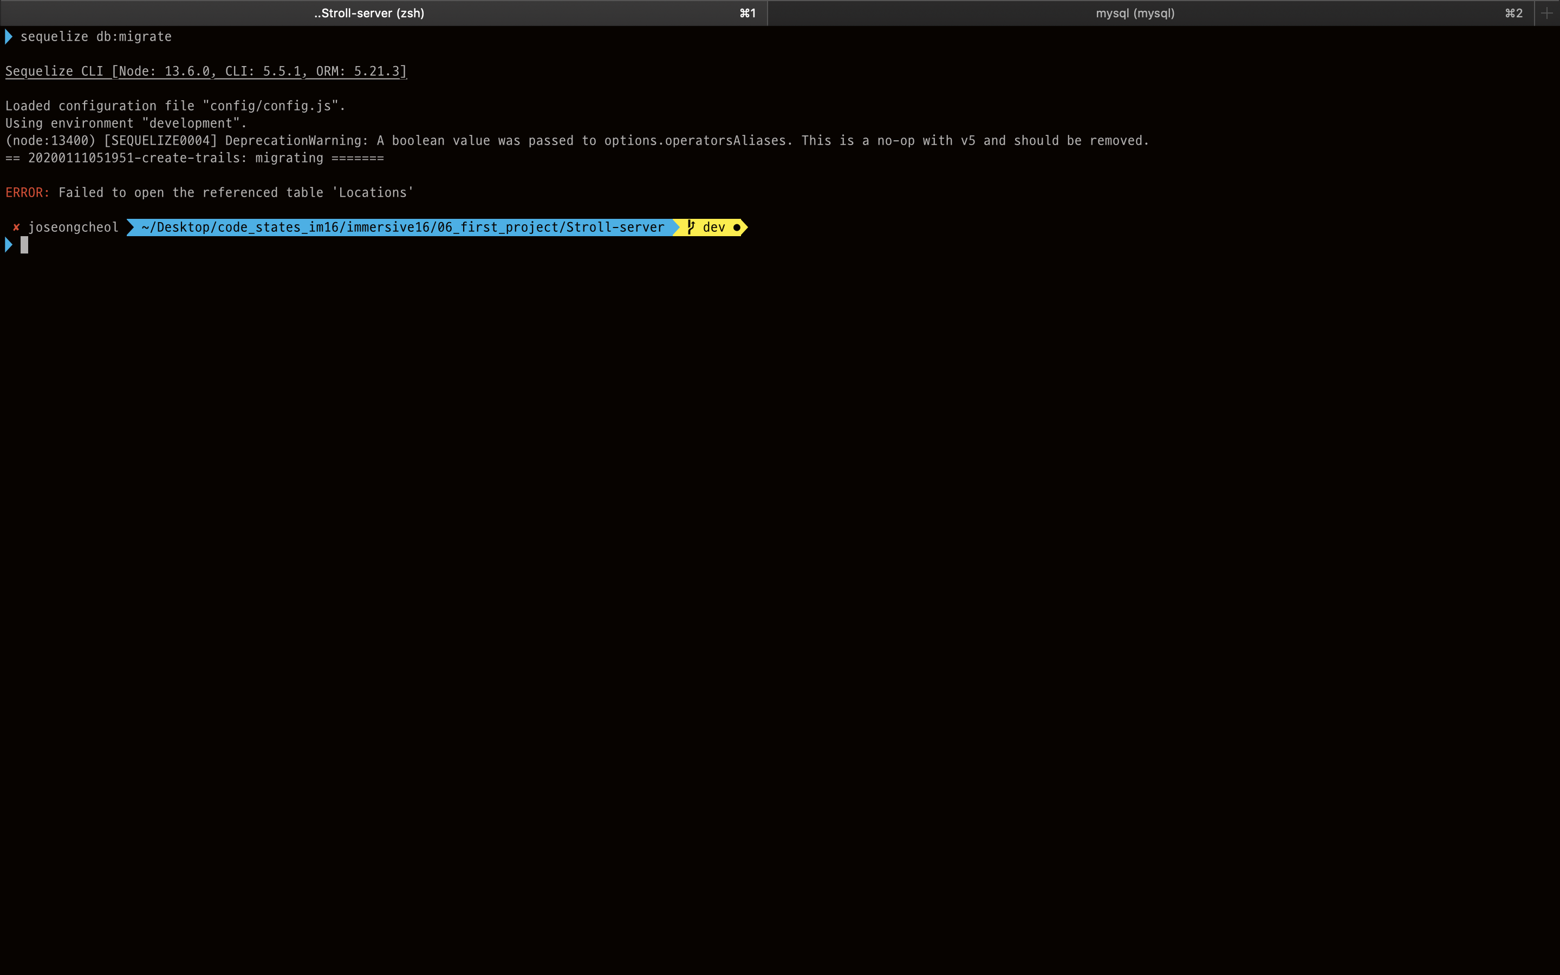Click the blue Stroll-server directory path segment
Viewport: 1560px width, 975px height.
click(x=402, y=227)
